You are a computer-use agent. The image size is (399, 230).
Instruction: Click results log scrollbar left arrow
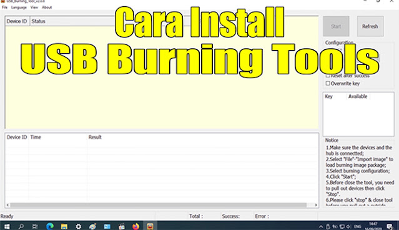(x=7, y=205)
